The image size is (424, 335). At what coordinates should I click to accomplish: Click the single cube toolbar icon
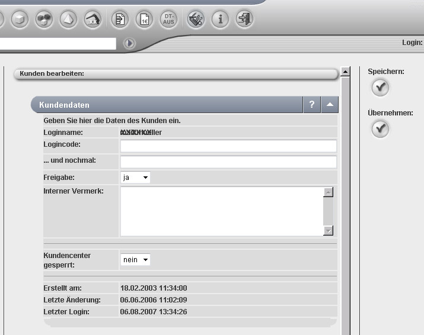point(21,19)
